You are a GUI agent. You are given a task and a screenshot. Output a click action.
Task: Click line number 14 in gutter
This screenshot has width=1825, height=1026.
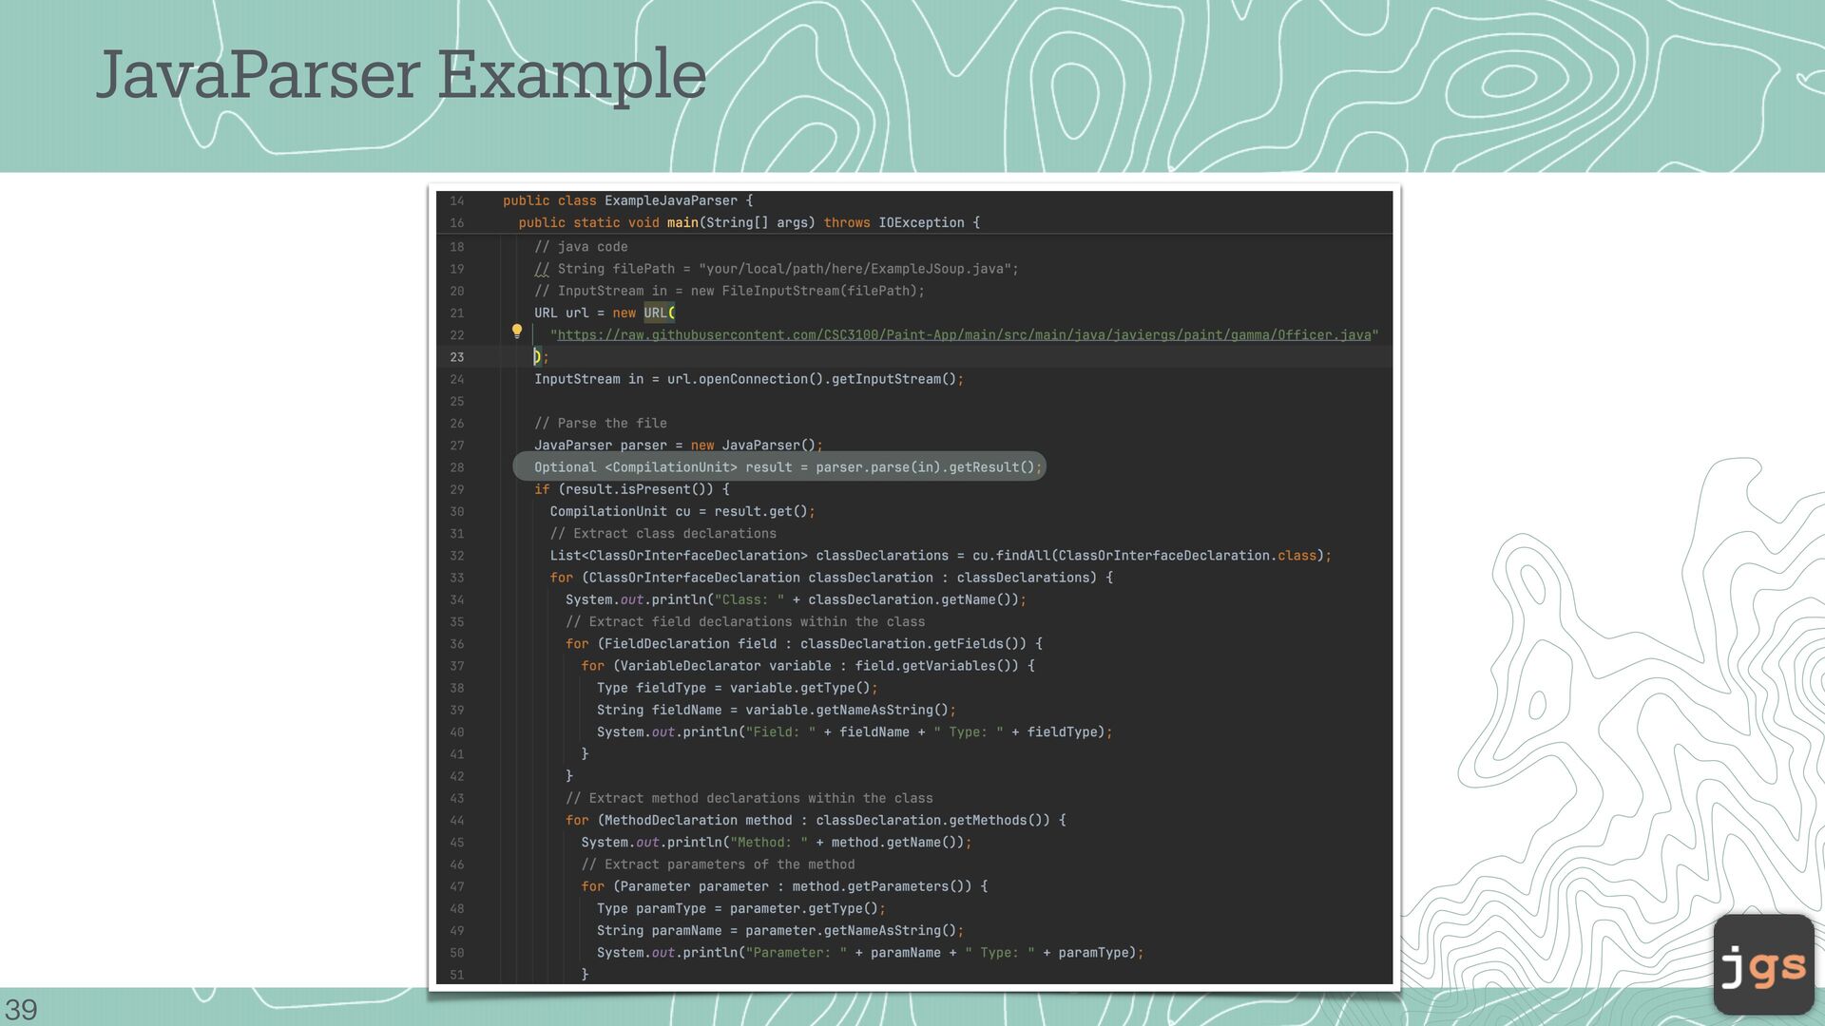pyautogui.click(x=457, y=200)
